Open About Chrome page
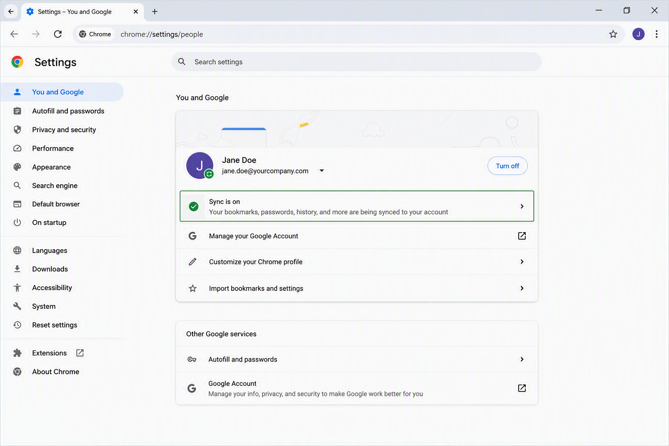669x446 pixels. [62, 372]
